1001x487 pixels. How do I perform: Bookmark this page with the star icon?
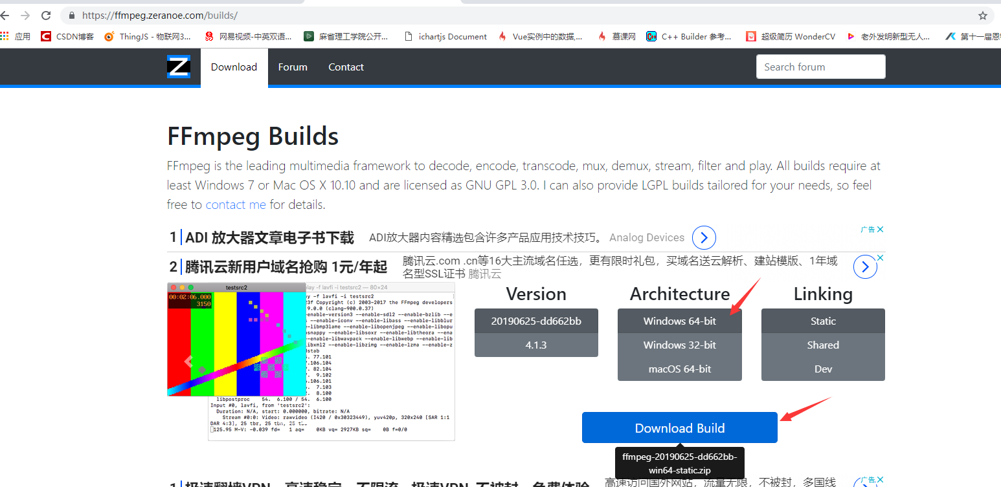pyautogui.click(x=983, y=16)
